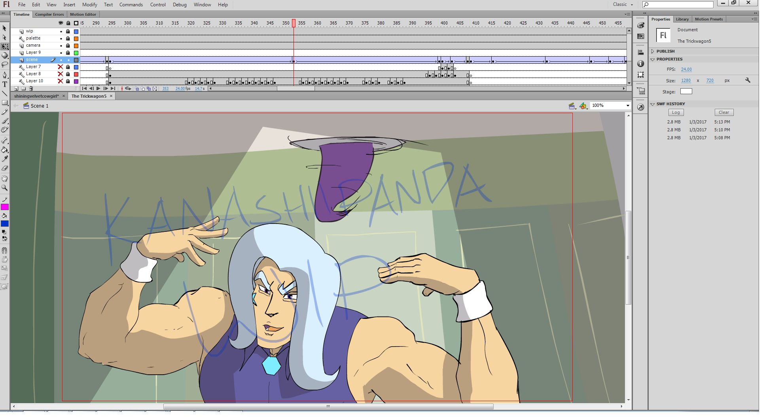The width and height of the screenshot is (765, 417).
Task: Click the SWF History Clear button
Action: click(x=724, y=113)
